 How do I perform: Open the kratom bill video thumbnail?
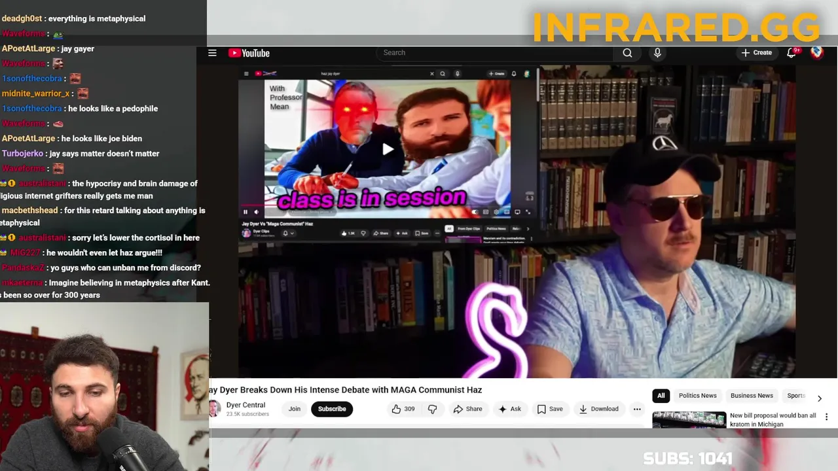(689, 419)
